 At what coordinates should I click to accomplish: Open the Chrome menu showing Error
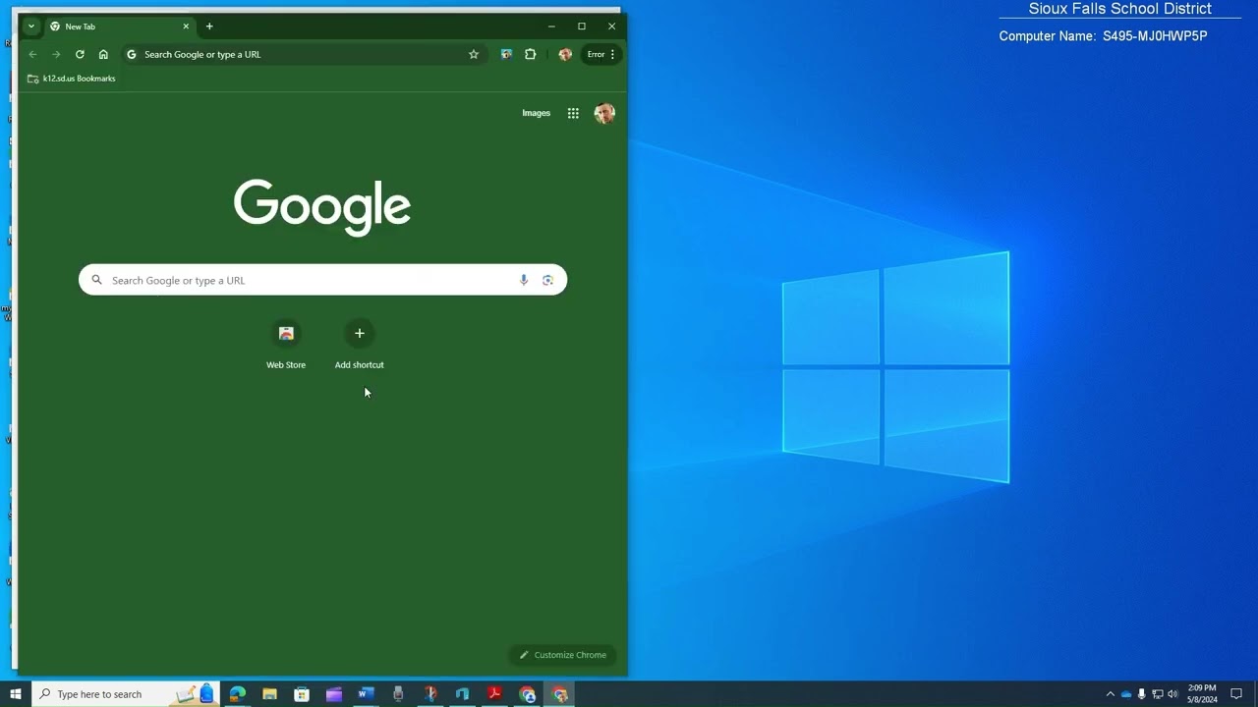(x=601, y=54)
